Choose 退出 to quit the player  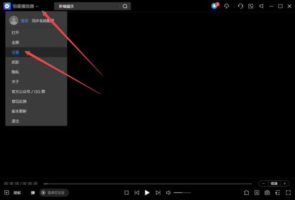click(x=36, y=121)
